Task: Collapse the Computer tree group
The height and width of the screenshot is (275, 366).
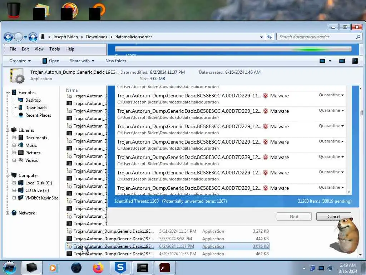Action: click(x=7, y=175)
